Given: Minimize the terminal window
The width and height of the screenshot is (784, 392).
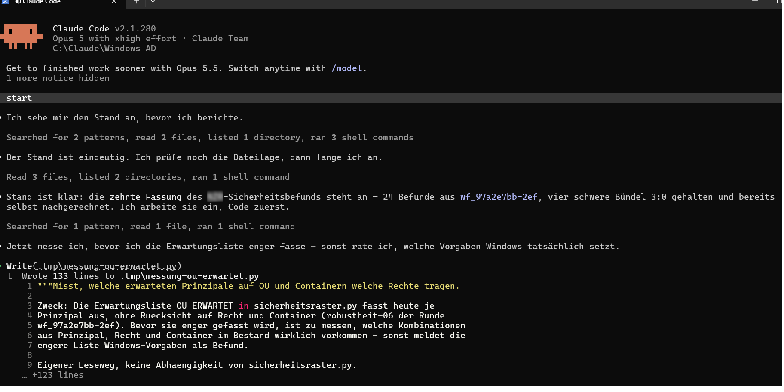Looking at the screenshot, I should click(755, 2).
